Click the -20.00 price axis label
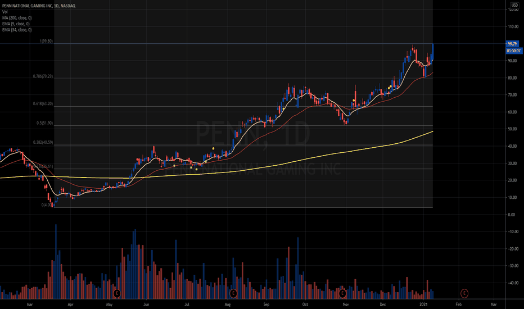The width and height of the screenshot is (524, 309). [x=513, y=249]
